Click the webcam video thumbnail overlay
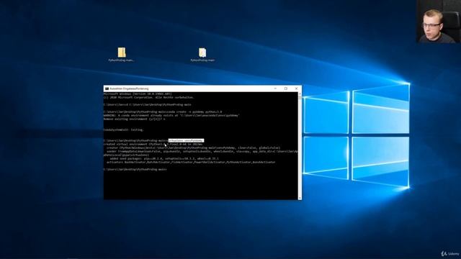The height and width of the screenshot is (259, 461). point(439,22)
